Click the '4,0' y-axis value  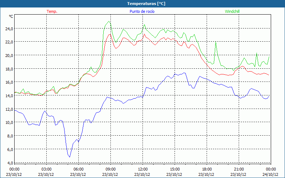coord(11,163)
